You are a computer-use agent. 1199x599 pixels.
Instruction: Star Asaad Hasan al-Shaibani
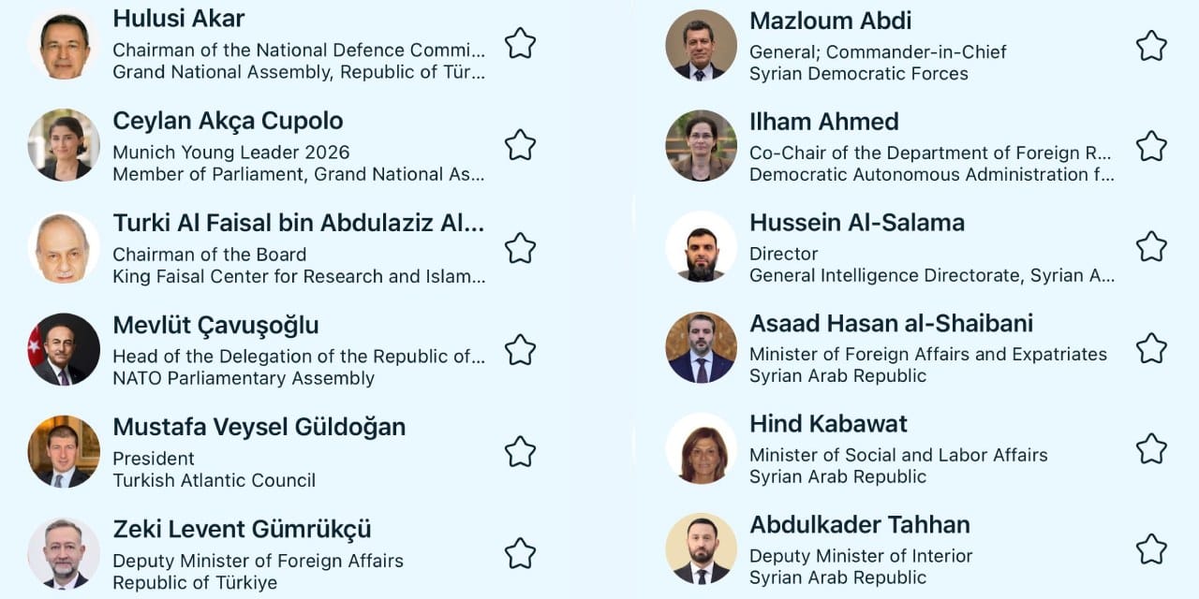(x=1151, y=348)
